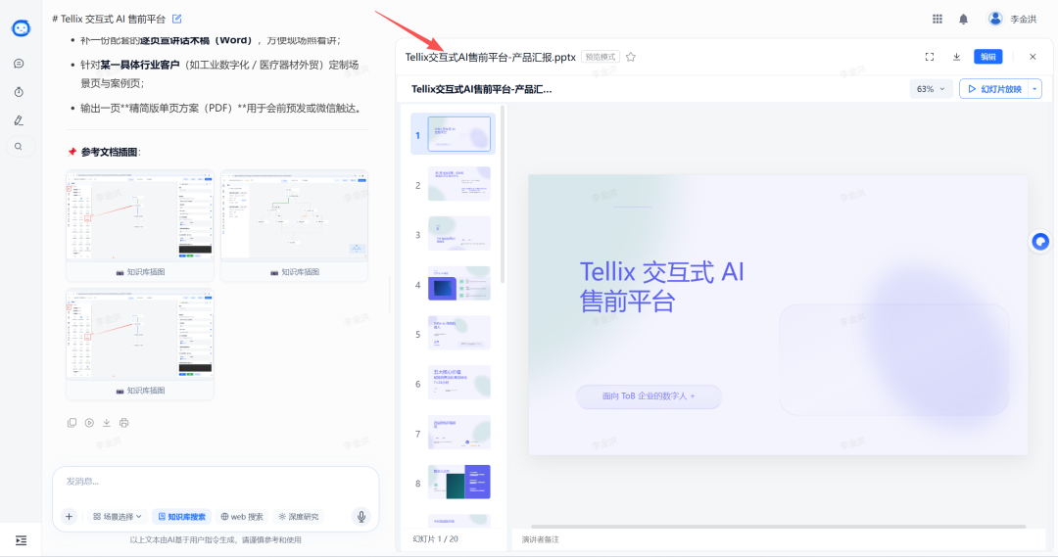The width and height of the screenshot is (1058, 557).
Task: Enter fullscreen preview mode
Action: point(929,57)
